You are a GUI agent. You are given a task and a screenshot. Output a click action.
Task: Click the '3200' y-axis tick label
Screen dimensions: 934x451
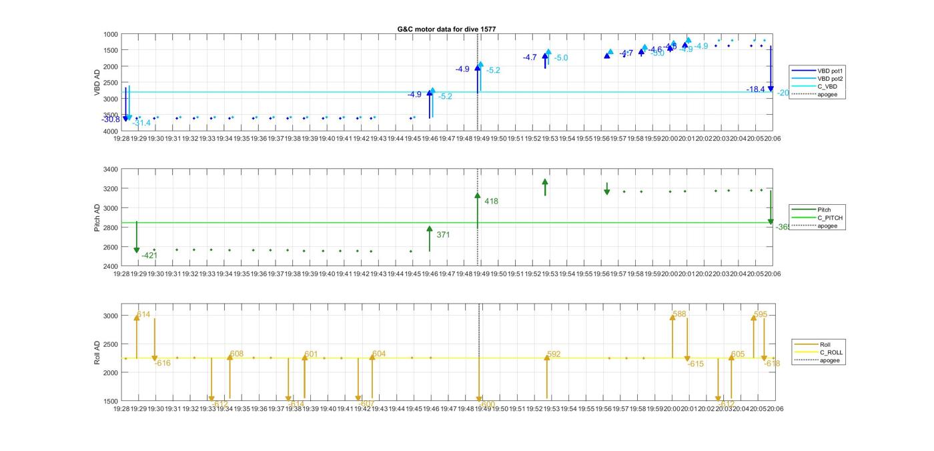click(x=110, y=189)
